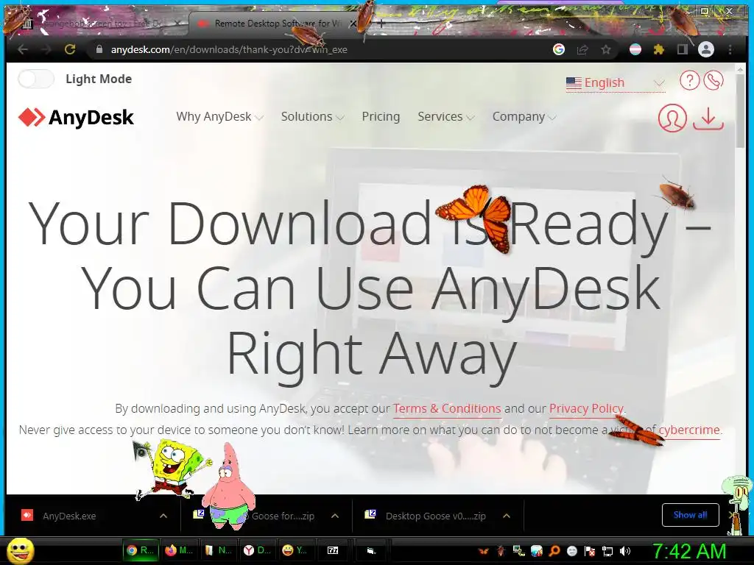
Task: Open Chrome extensions puzzle icon
Action: click(x=659, y=49)
